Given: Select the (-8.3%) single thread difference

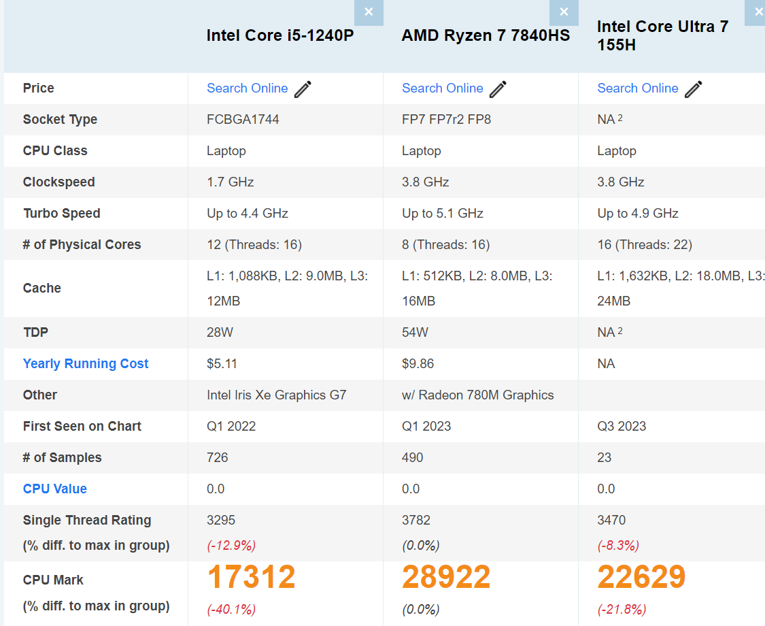Looking at the screenshot, I should coord(618,546).
